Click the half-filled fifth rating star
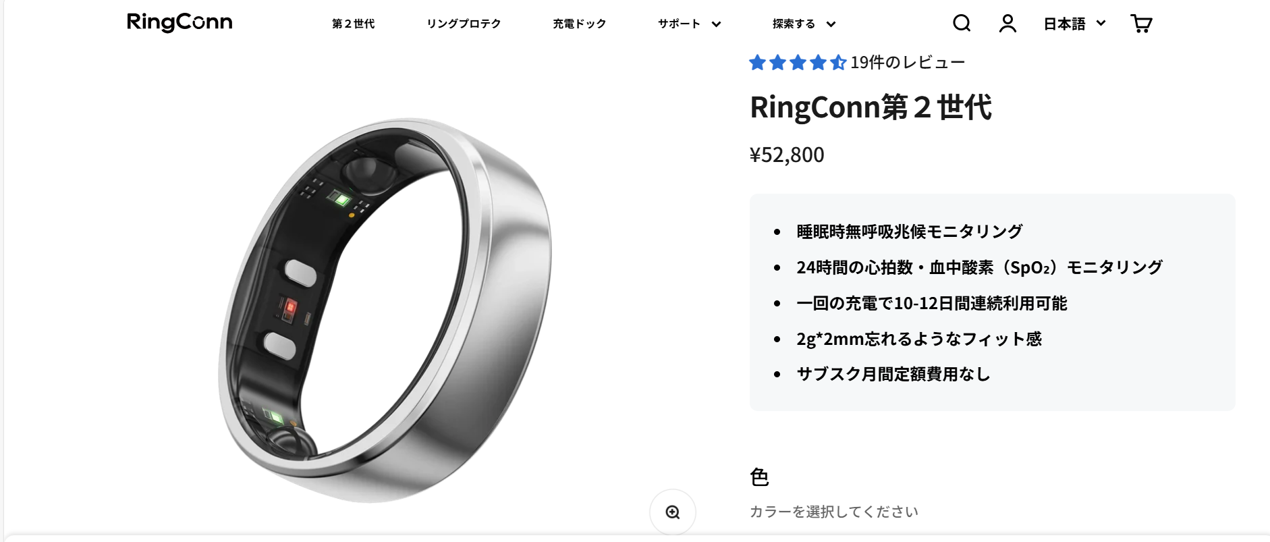Viewport: 1270px width, 542px height. click(x=838, y=63)
